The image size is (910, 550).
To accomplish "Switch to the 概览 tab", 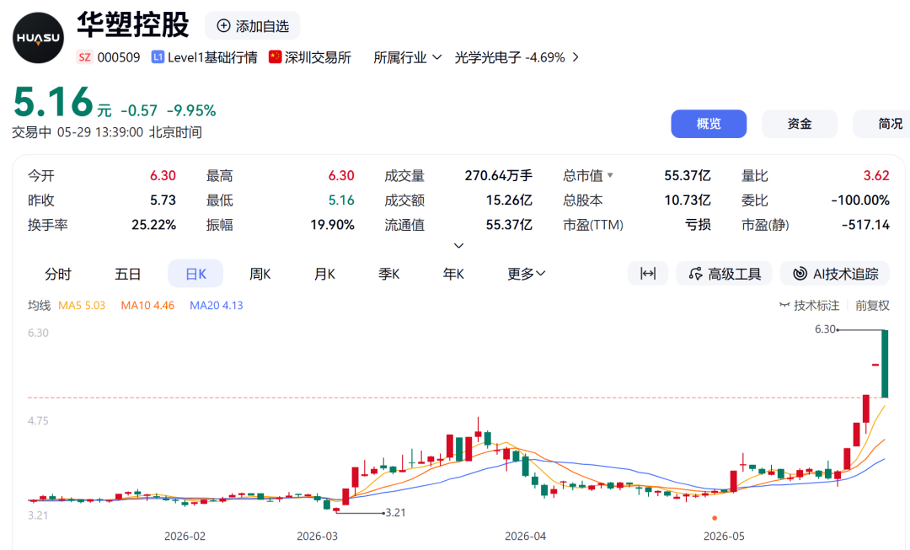I will 709,124.
